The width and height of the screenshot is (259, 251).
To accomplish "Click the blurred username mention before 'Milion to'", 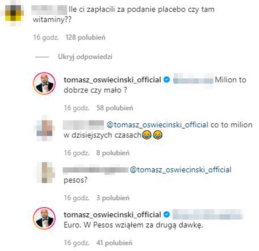I will [x=193, y=80].
